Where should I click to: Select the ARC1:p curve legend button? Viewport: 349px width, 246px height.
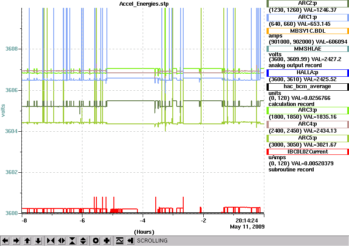click(x=308, y=17)
